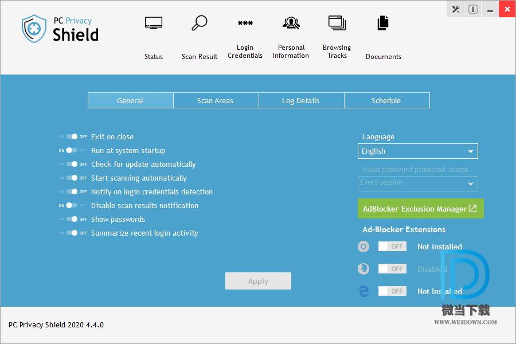
Task: Toggle Notify on login credentials detection
Action: pyautogui.click(x=72, y=191)
